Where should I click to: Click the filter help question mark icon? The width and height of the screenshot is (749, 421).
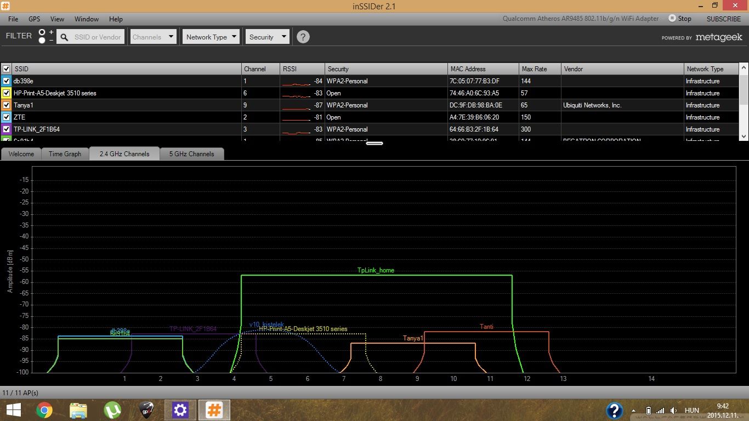click(303, 37)
